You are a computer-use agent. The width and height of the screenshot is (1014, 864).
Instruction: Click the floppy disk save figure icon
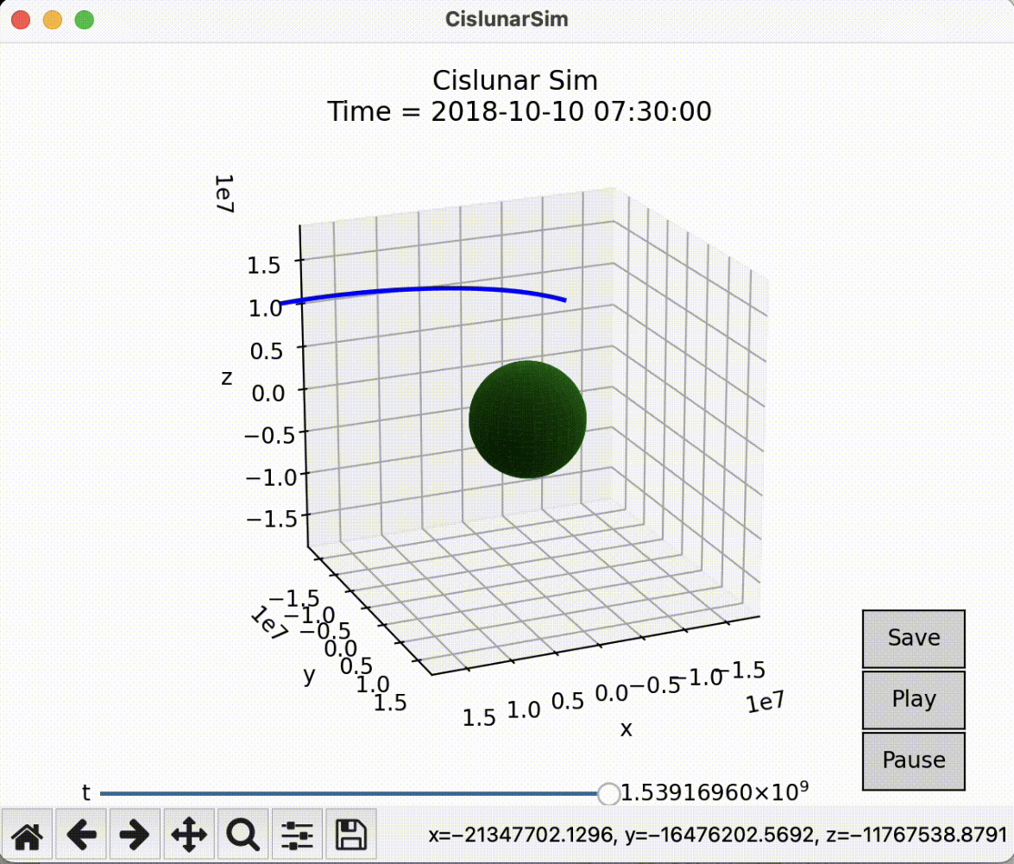tap(351, 835)
